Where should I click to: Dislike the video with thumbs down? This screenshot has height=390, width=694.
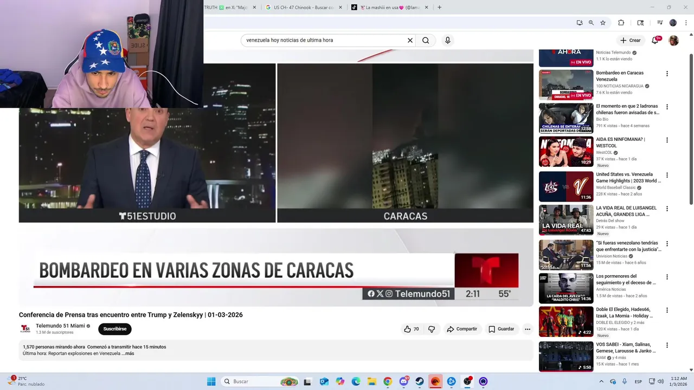(432, 329)
